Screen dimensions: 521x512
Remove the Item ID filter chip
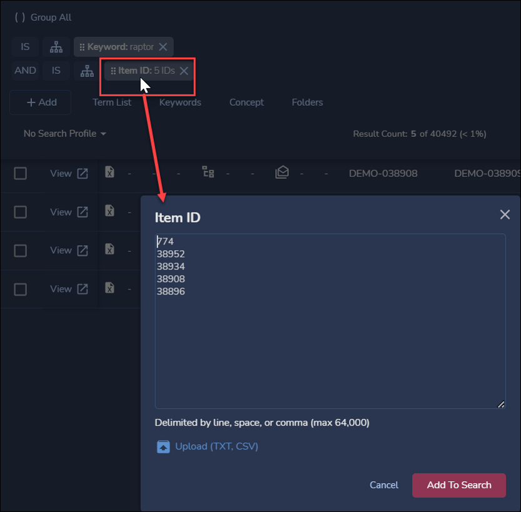coord(184,71)
